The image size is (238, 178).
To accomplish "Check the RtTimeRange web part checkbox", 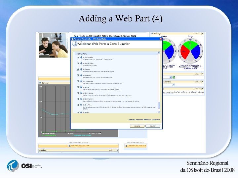I will coord(78,93).
